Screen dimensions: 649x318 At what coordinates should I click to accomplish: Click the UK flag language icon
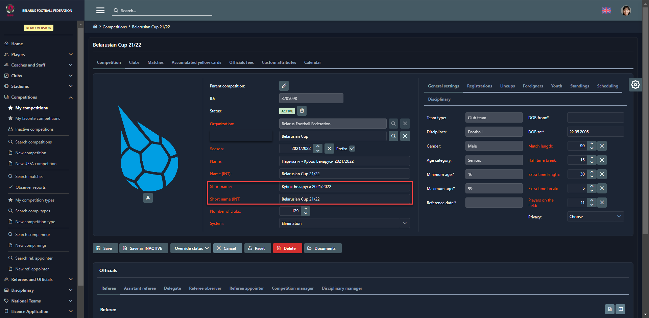606,10
